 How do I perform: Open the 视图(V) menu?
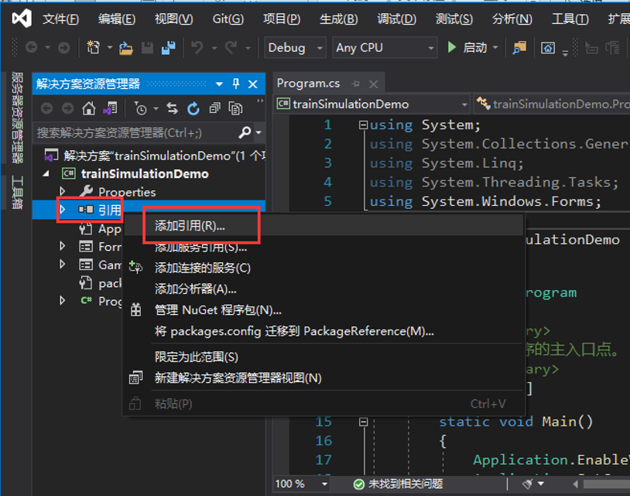pyautogui.click(x=173, y=19)
